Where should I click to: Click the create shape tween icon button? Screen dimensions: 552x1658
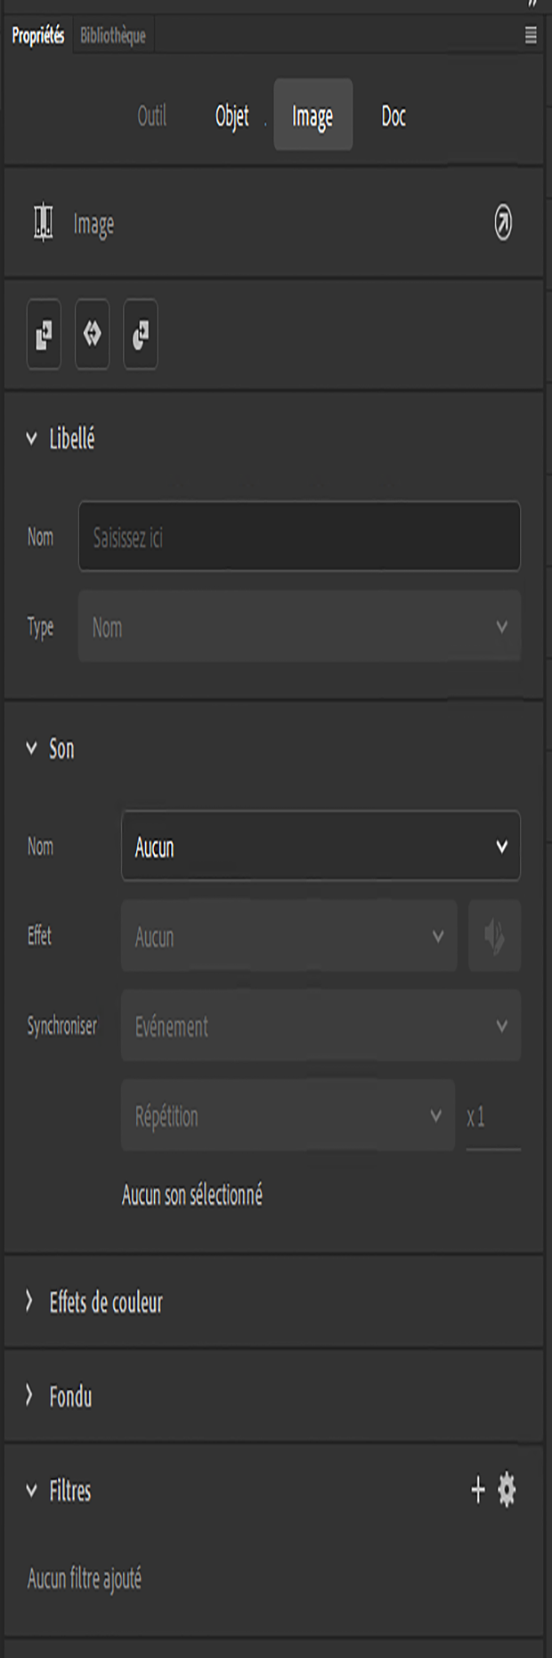tap(141, 335)
